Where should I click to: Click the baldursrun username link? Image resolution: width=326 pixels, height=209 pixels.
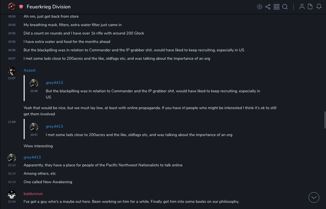pyautogui.click(x=33, y=194)
